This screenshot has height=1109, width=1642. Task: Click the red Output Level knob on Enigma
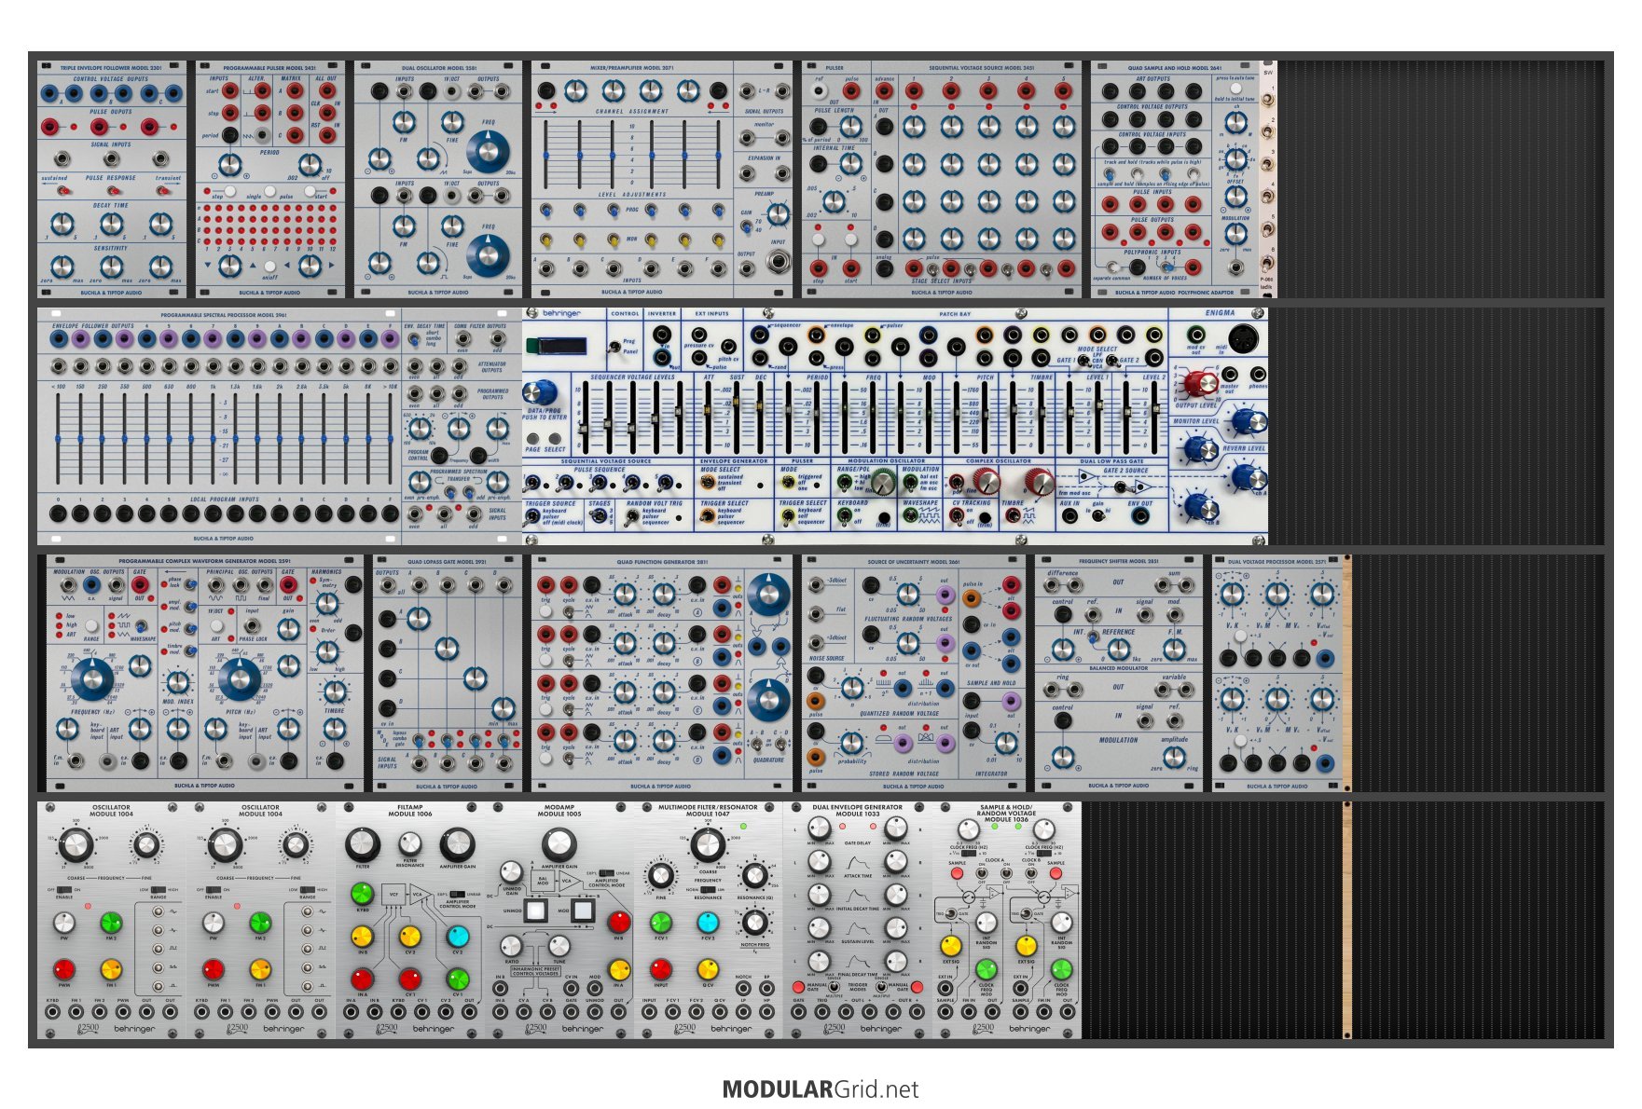[x=1199, y=383]
